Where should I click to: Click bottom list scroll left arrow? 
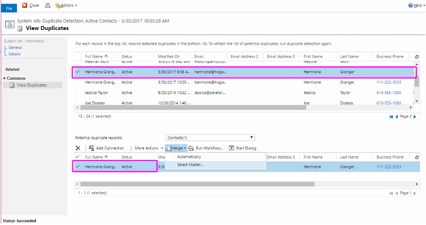(x=77, y=184)
